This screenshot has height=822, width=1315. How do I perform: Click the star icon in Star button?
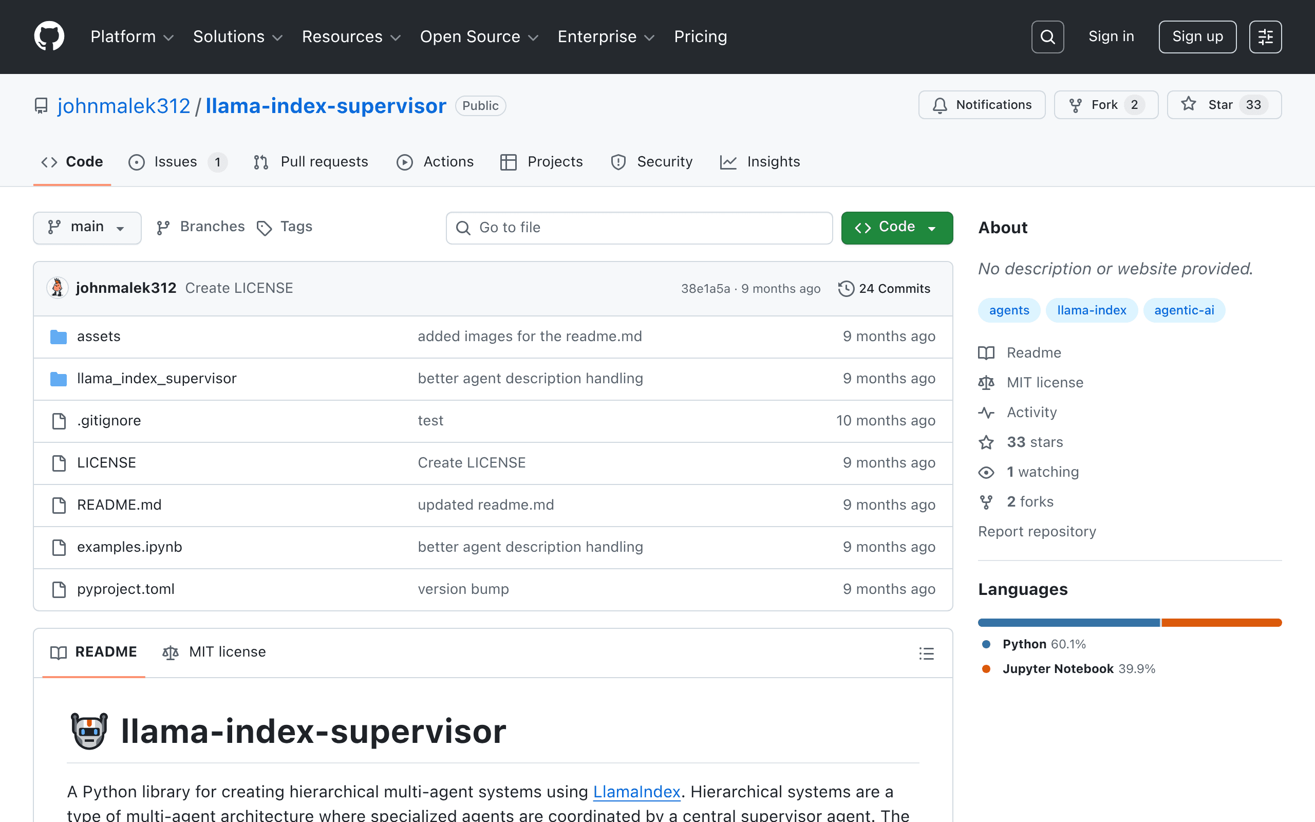[1189, 104]
